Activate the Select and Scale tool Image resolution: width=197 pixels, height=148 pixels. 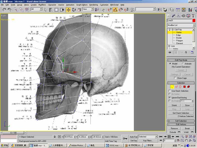(79, 10)
